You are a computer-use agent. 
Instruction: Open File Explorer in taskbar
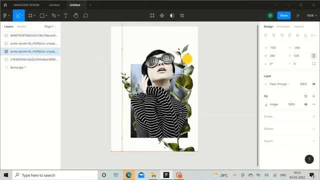pos(153,175)
